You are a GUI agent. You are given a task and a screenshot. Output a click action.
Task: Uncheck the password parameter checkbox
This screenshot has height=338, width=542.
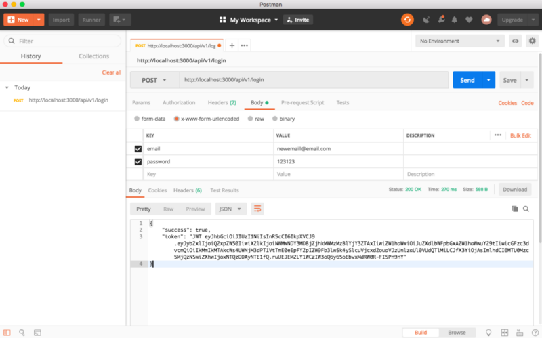[138, 162]
